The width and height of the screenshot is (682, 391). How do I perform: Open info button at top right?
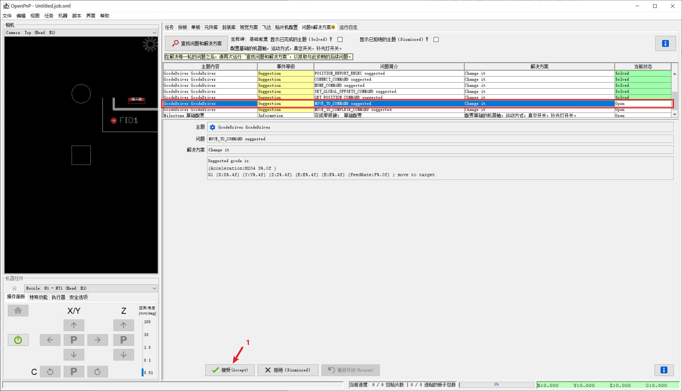pos(665,43)
